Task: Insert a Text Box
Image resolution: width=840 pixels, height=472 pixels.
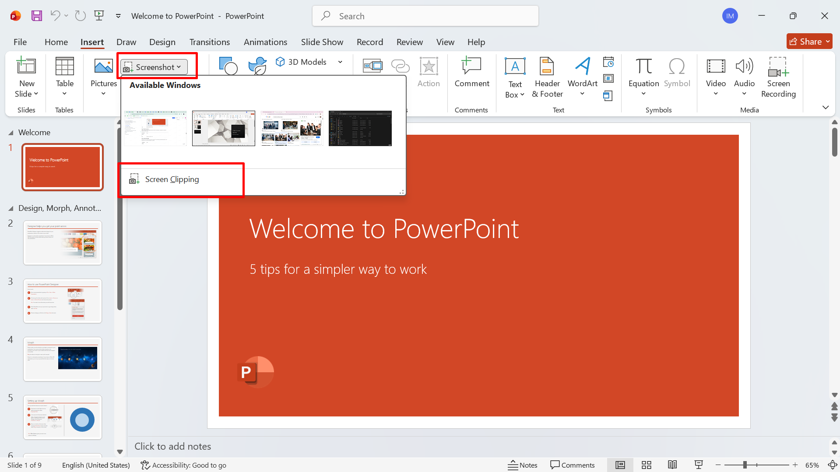Action: [515, 78]
